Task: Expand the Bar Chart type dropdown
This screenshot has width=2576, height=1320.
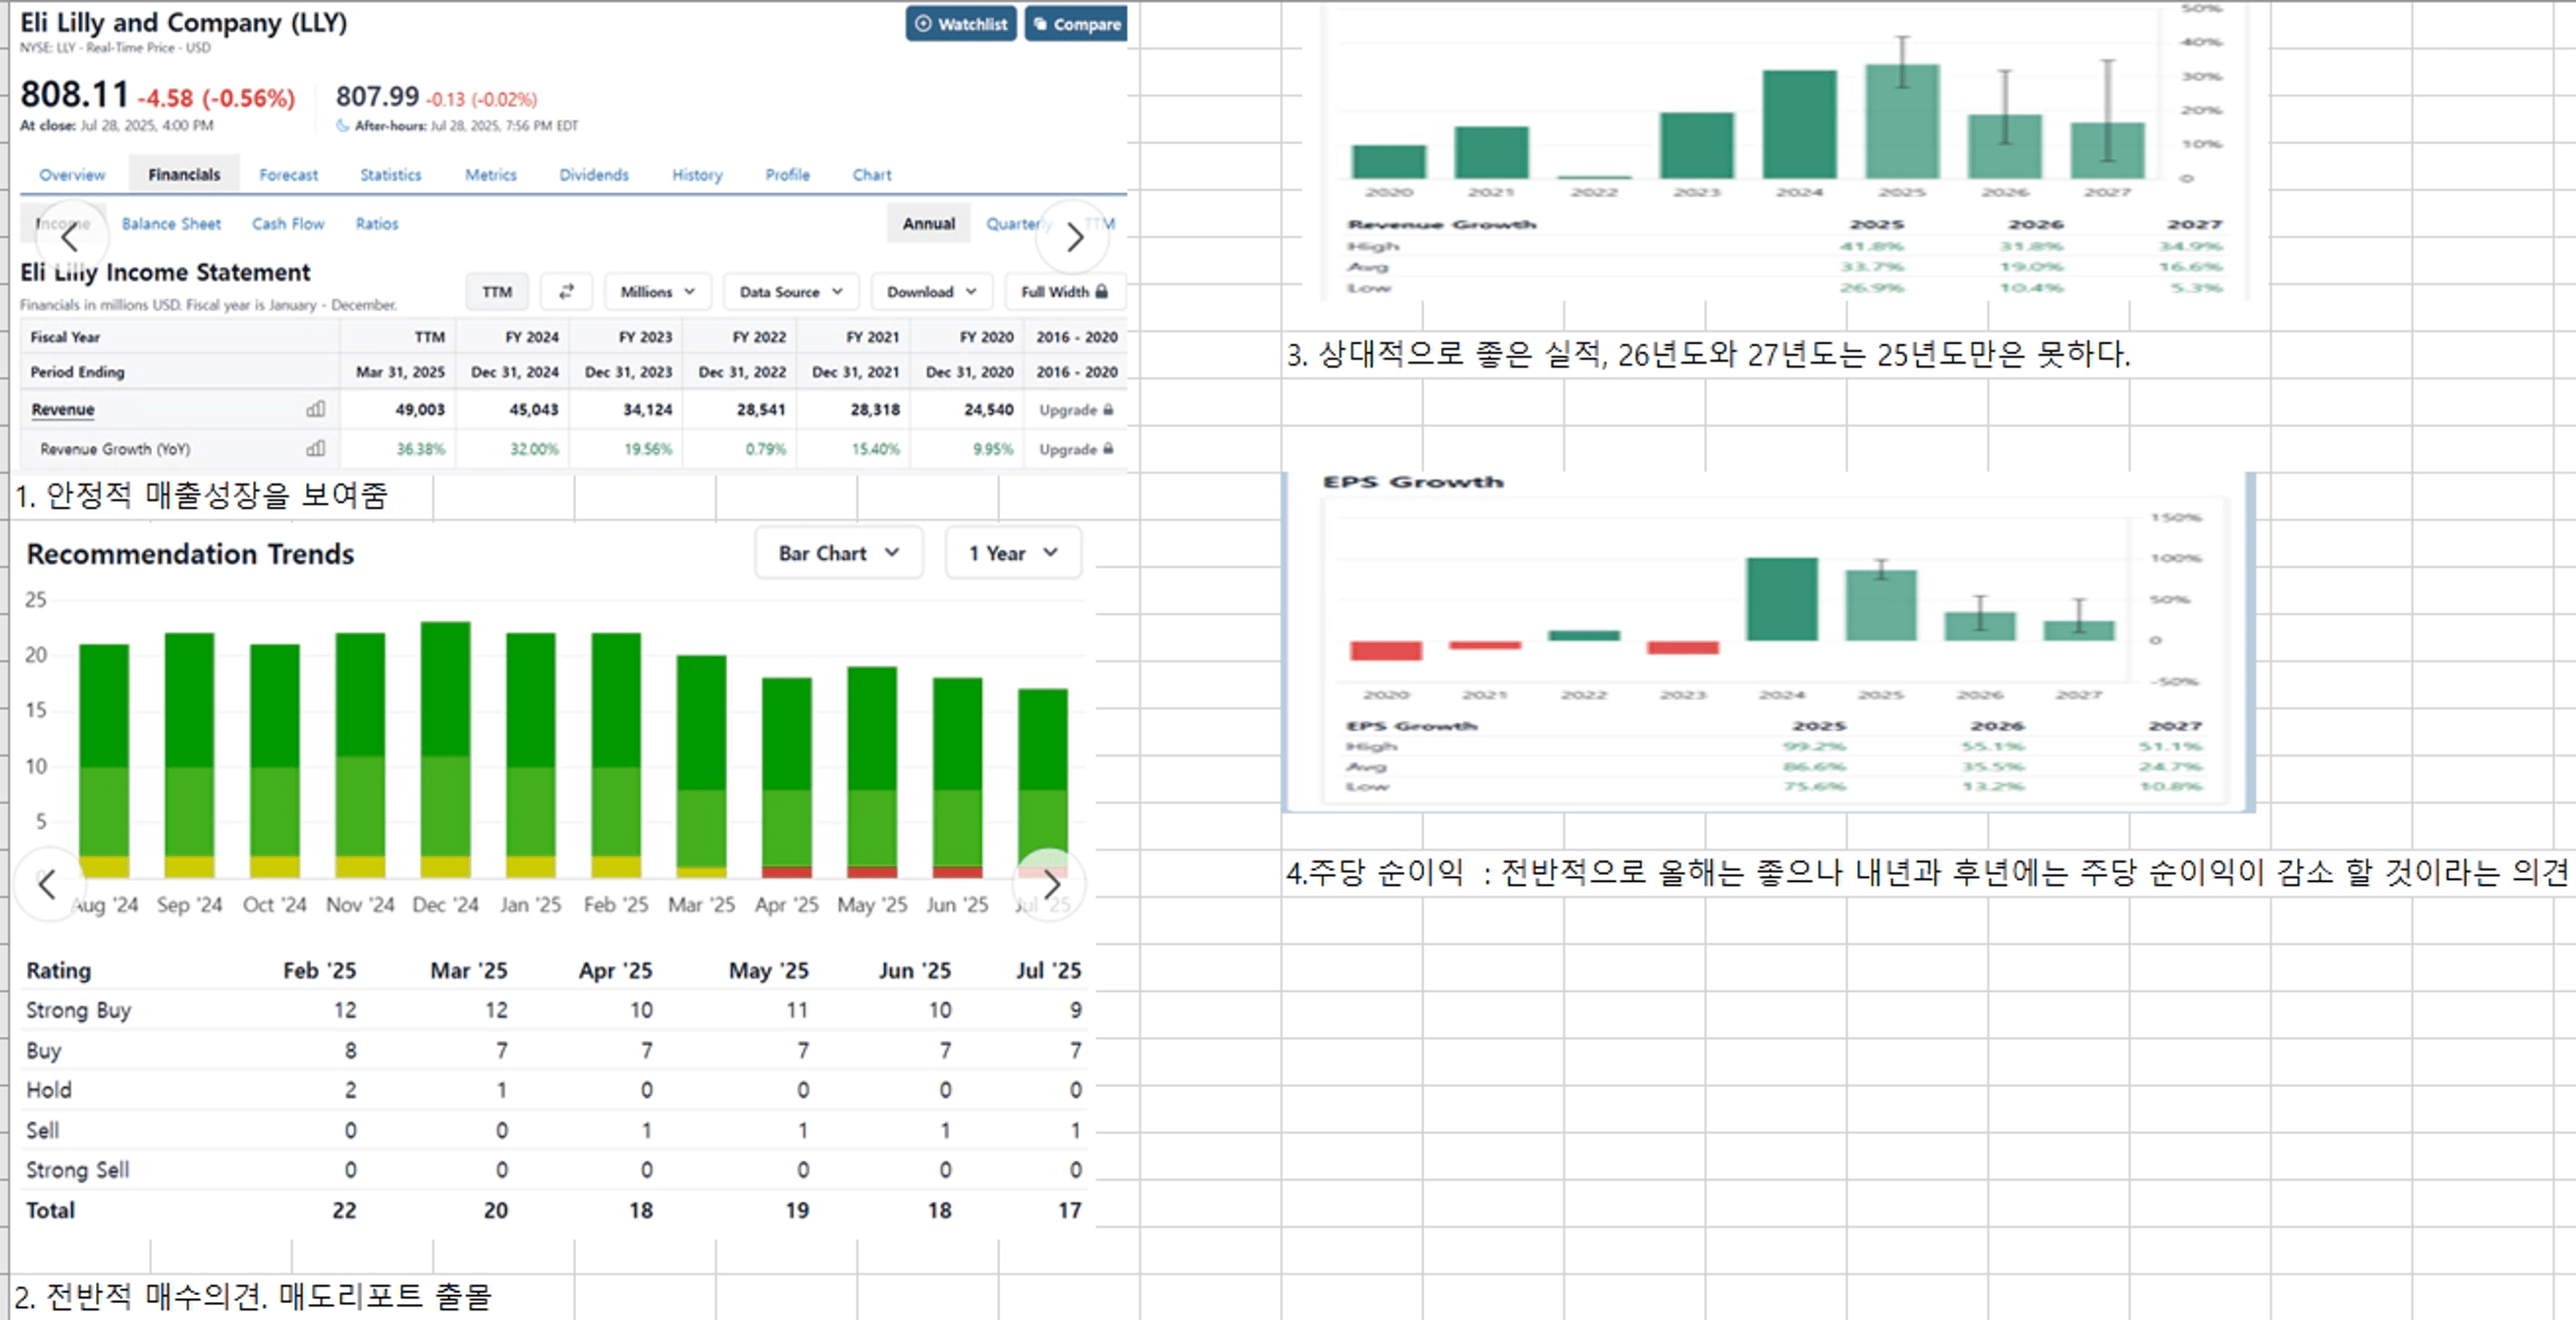Action: 838,552
